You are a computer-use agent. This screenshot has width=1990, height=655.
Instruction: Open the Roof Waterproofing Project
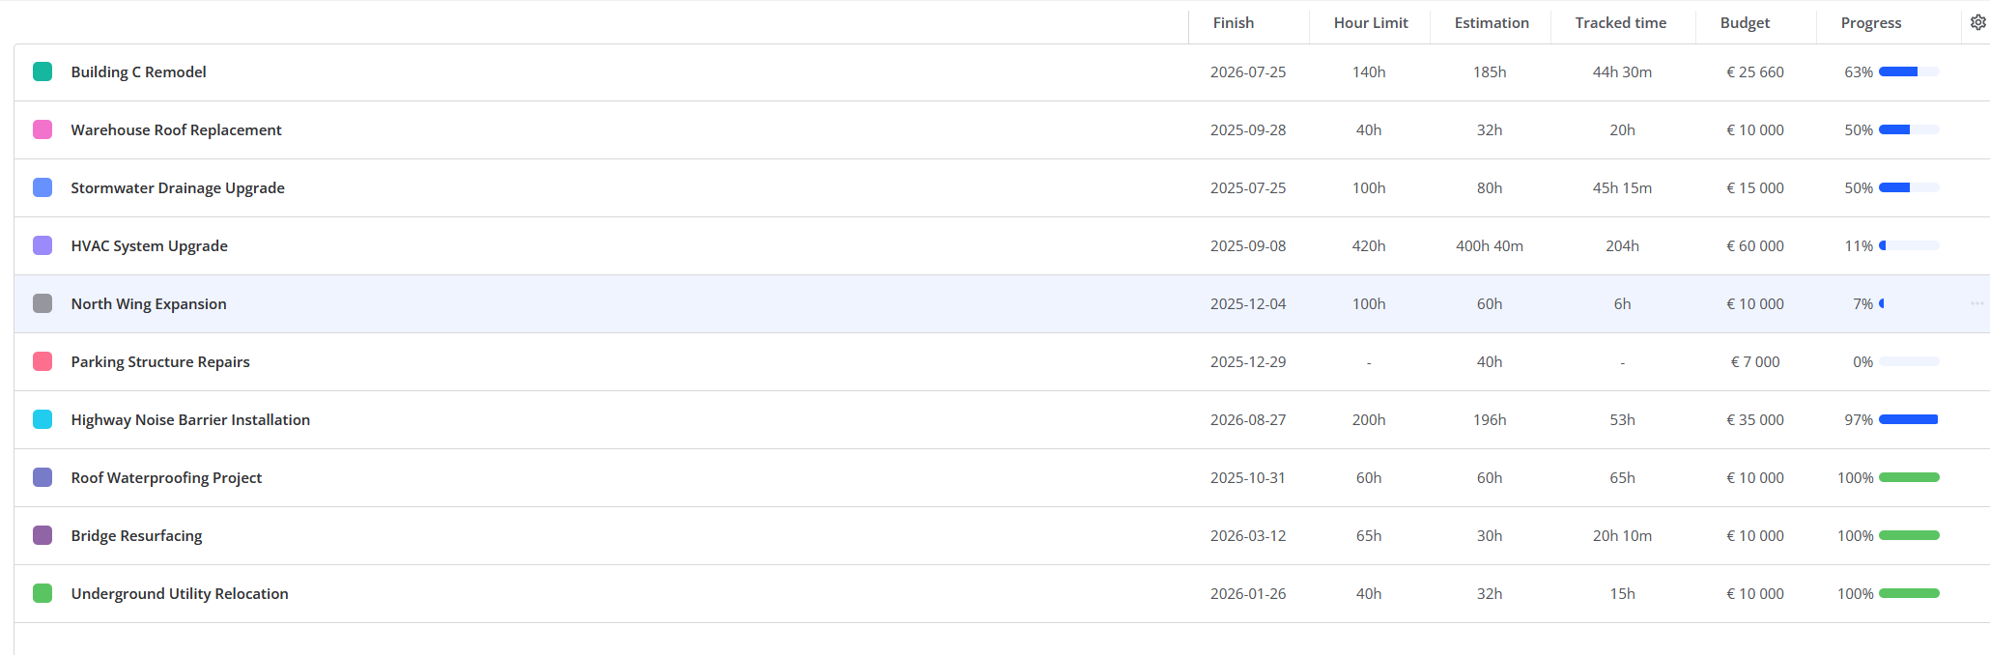[x=166, y=477]
